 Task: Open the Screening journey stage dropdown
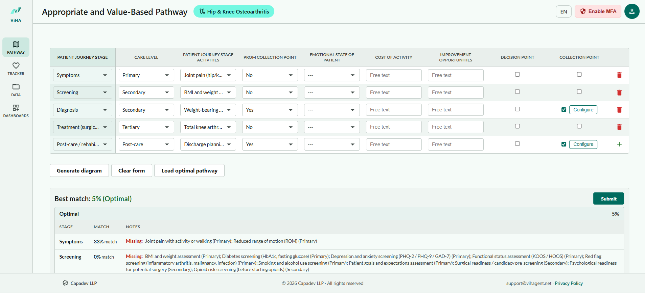point(83,92)
